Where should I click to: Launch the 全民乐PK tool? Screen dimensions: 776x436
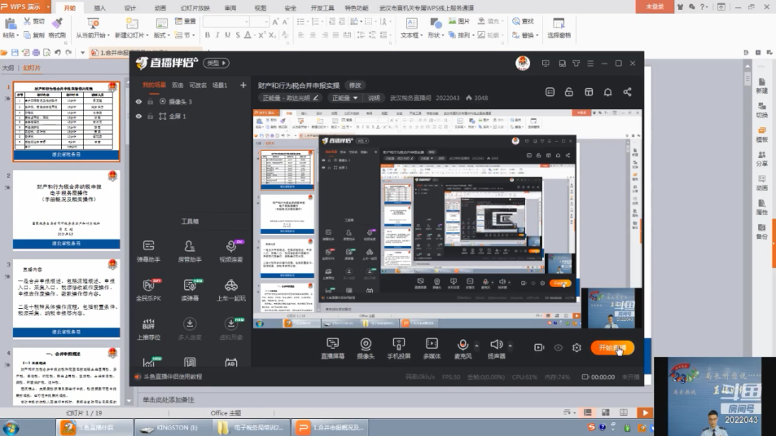(148, 290)
